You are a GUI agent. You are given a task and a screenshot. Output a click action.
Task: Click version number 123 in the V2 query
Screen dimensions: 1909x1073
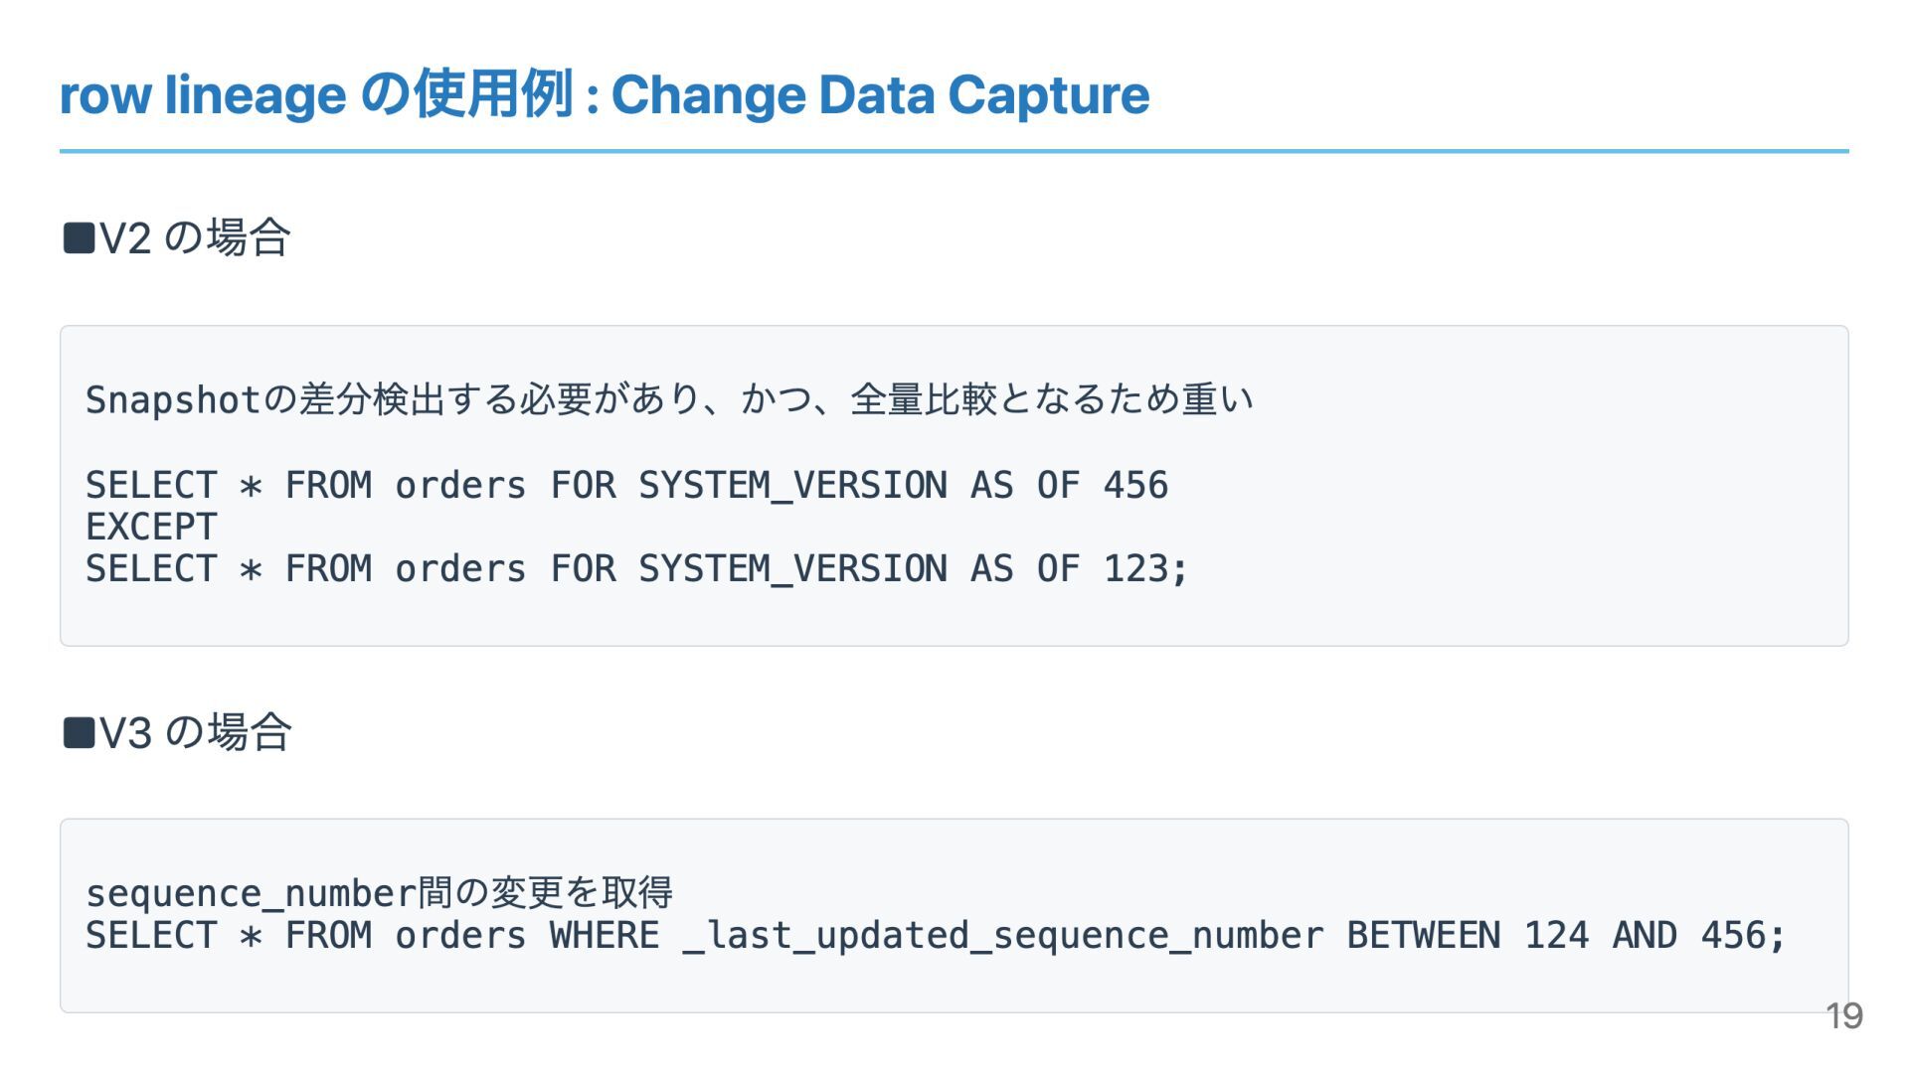pos(1135,569)
